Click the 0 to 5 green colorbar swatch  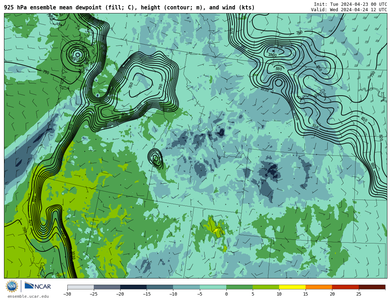pos(239,287)
